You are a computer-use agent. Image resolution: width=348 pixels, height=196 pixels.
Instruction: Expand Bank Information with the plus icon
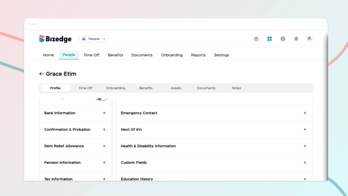point(104,113)
